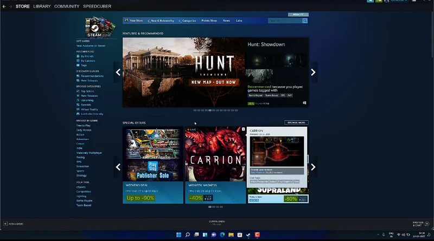Expand the Categories dropdown menu
Viewport: 434px width, 241px height.
[188, 21]
